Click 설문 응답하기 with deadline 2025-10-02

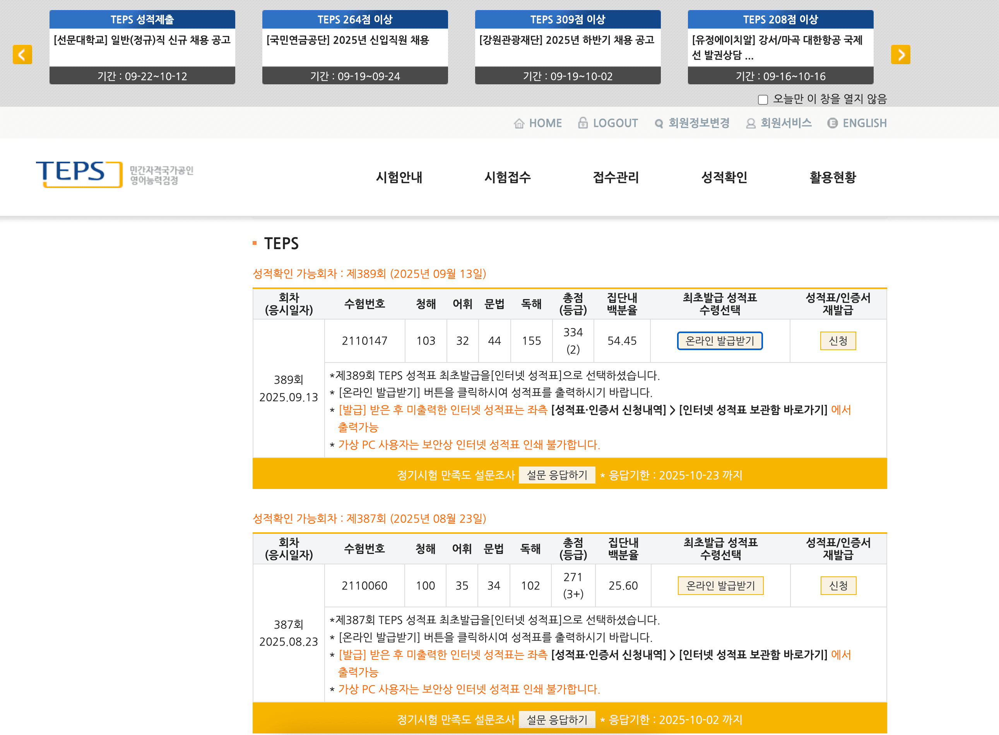pos(557,720)
